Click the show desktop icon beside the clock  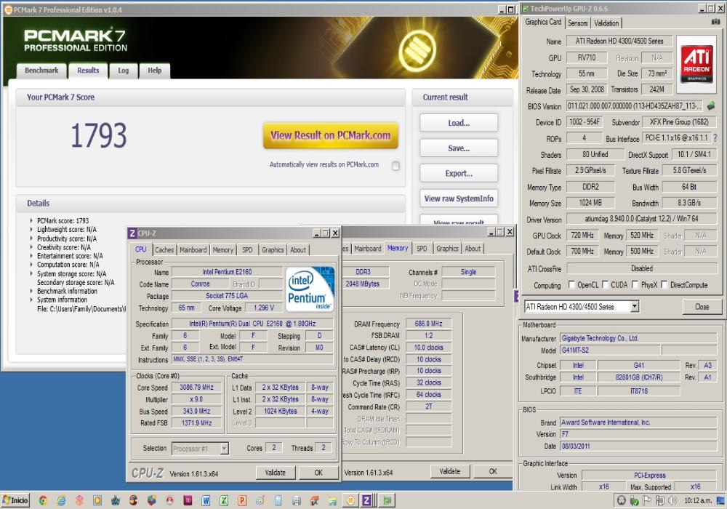720,500
